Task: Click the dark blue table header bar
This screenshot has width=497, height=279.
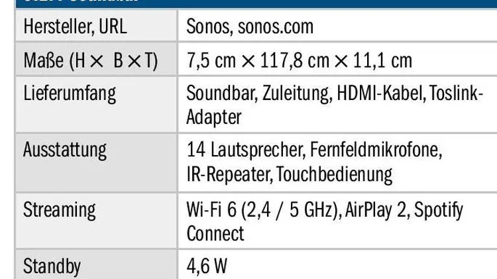Action: coord(248,3)
